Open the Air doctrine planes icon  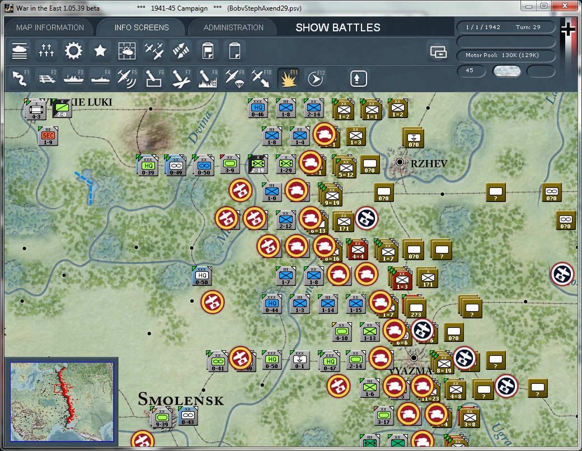(x=154, y=51)
